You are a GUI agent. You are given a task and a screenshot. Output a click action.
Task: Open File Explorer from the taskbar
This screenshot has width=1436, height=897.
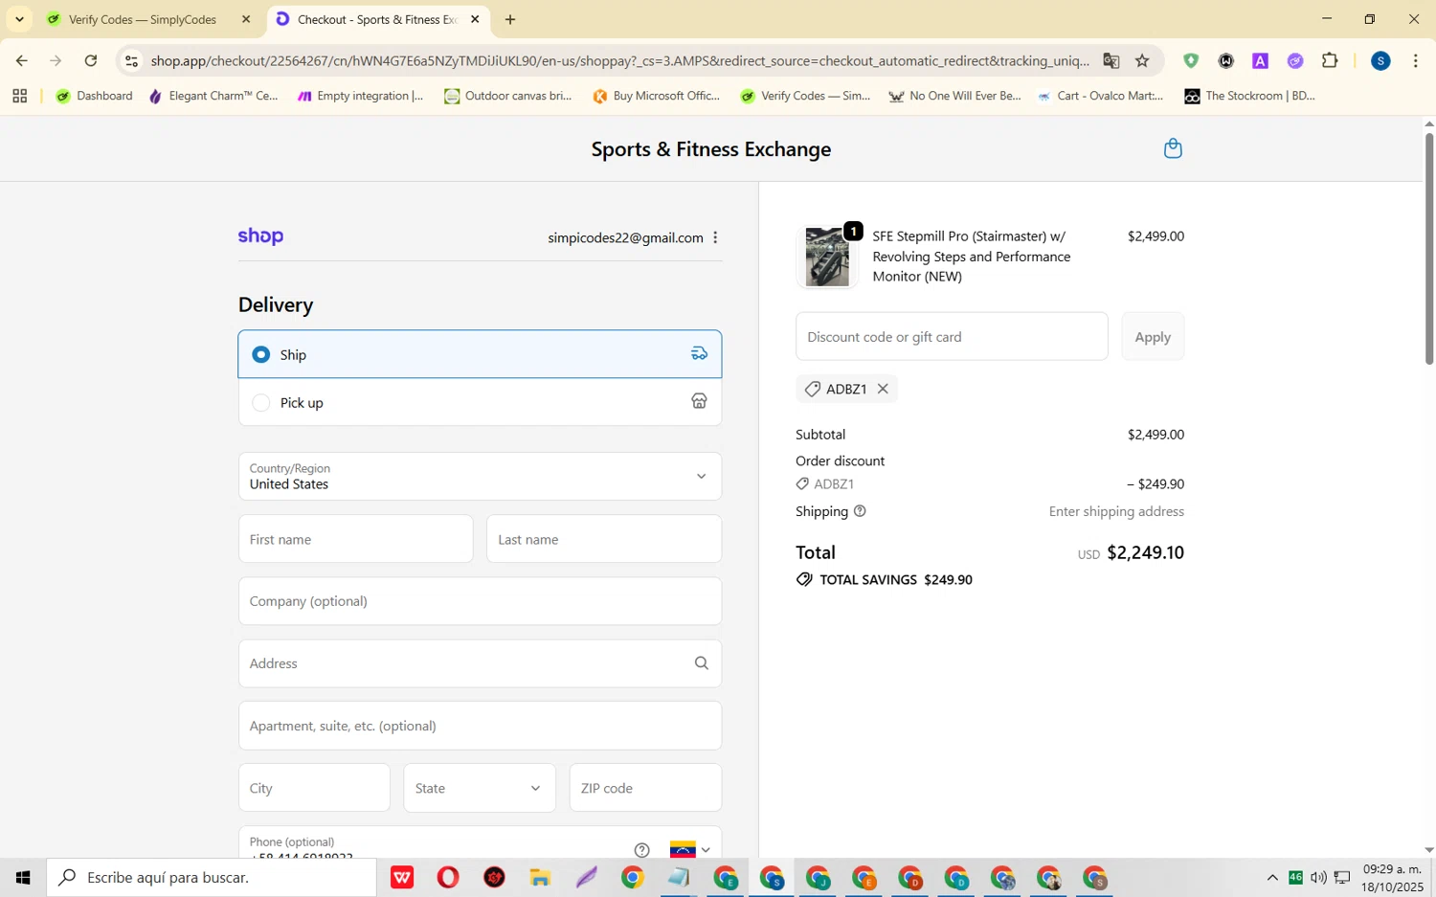540,877
